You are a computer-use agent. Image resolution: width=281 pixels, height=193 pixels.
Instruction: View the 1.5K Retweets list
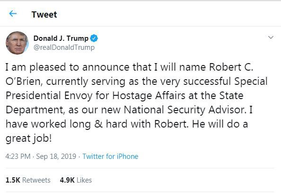pos(28,180)
